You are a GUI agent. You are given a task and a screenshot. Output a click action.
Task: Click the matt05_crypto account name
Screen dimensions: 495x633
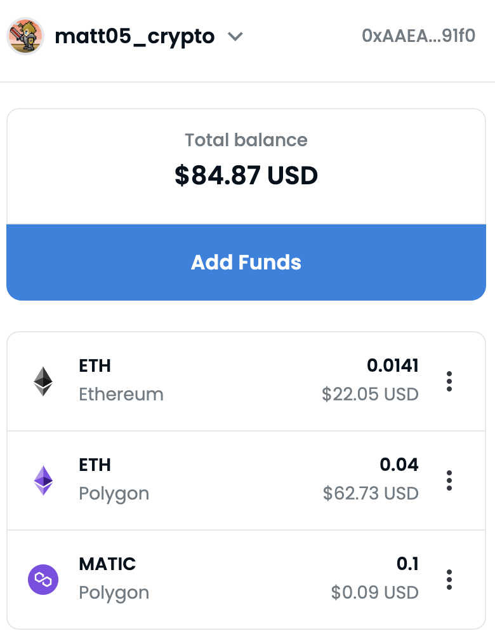click(x=135, y=37)
